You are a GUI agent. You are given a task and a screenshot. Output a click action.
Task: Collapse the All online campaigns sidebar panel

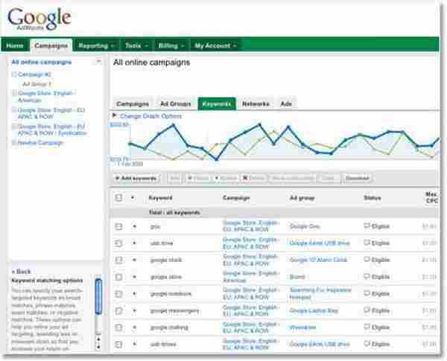coord(98,61)
